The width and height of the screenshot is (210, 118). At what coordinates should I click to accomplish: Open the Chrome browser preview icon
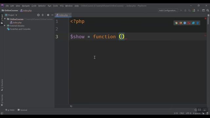176,23
